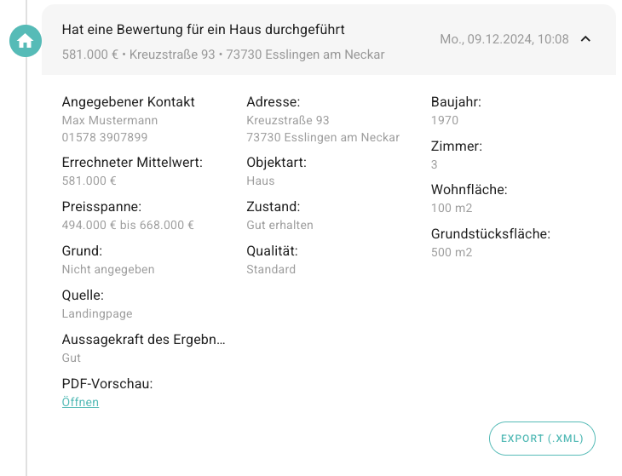Click the truncated label 'Aussagekraft des Ergebn…'
The height and width of the screenshot is (476, 622).
coord(144,339)
